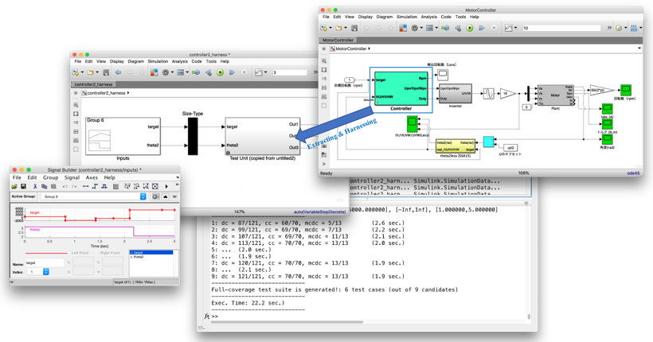Click Index stepper in Signal Builder
653x342 pixels.
[46, 272]
